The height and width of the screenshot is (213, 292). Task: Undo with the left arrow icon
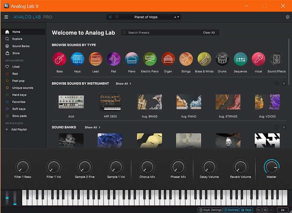click(x=259, y=210)
